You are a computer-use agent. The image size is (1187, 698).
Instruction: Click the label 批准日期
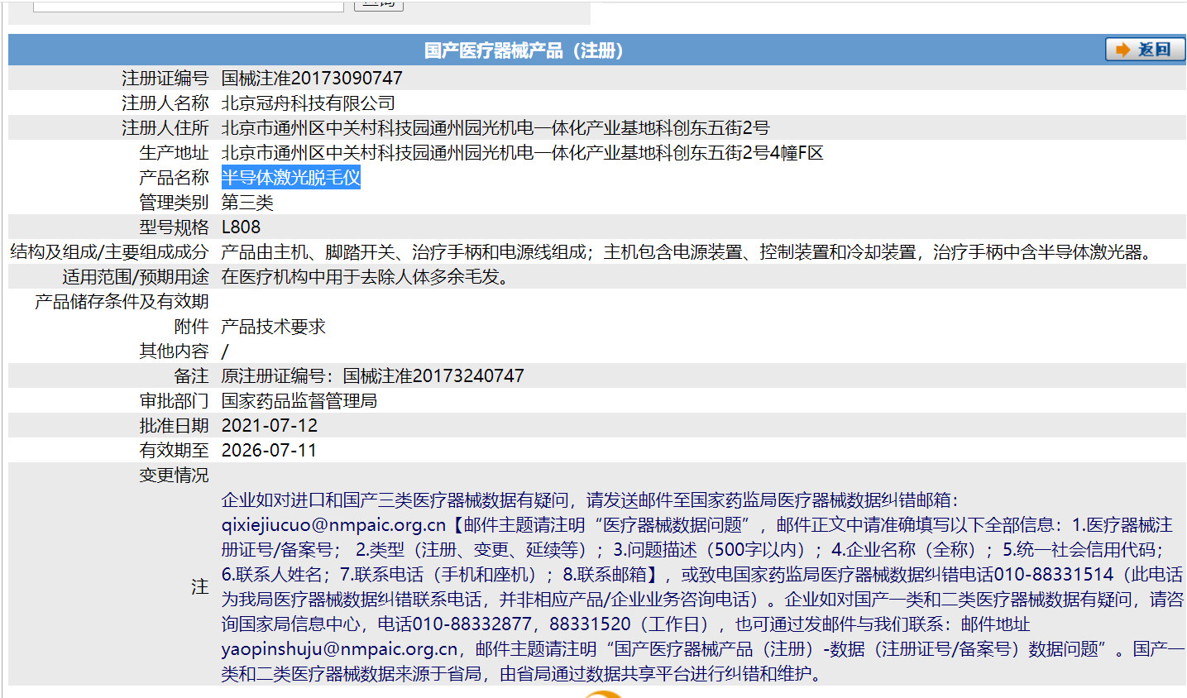coord(174,425)
